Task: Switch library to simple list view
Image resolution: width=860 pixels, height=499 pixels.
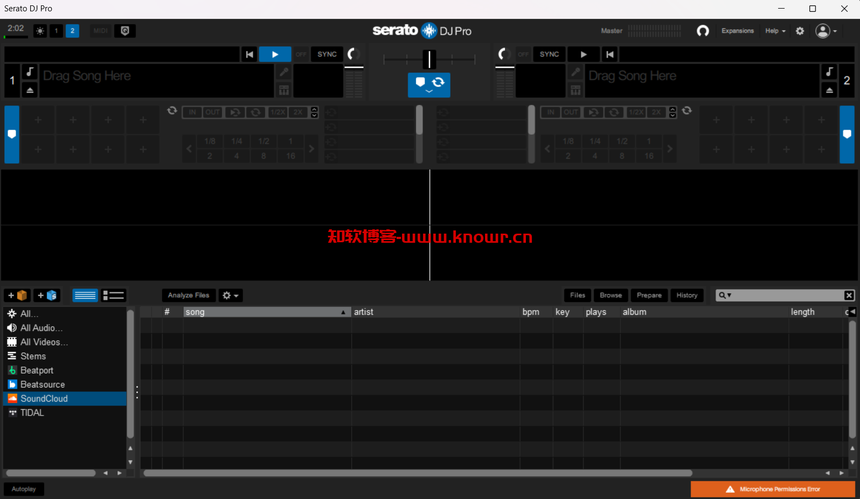Action: [85, 296]
